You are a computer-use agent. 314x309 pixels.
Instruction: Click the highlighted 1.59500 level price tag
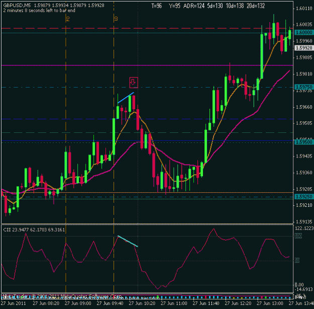[304, 142]
